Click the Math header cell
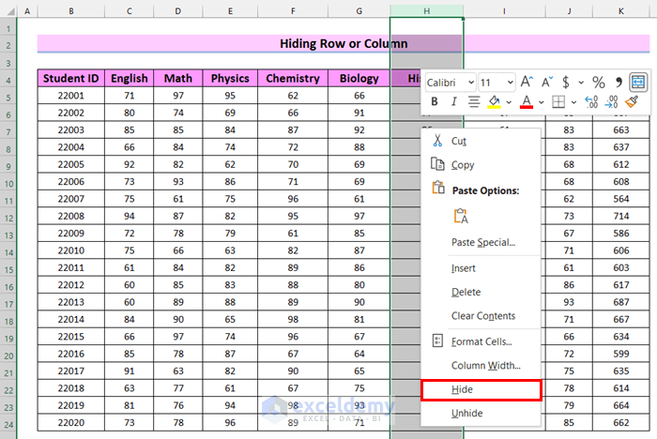657x439 pixels. click(178, 79)
